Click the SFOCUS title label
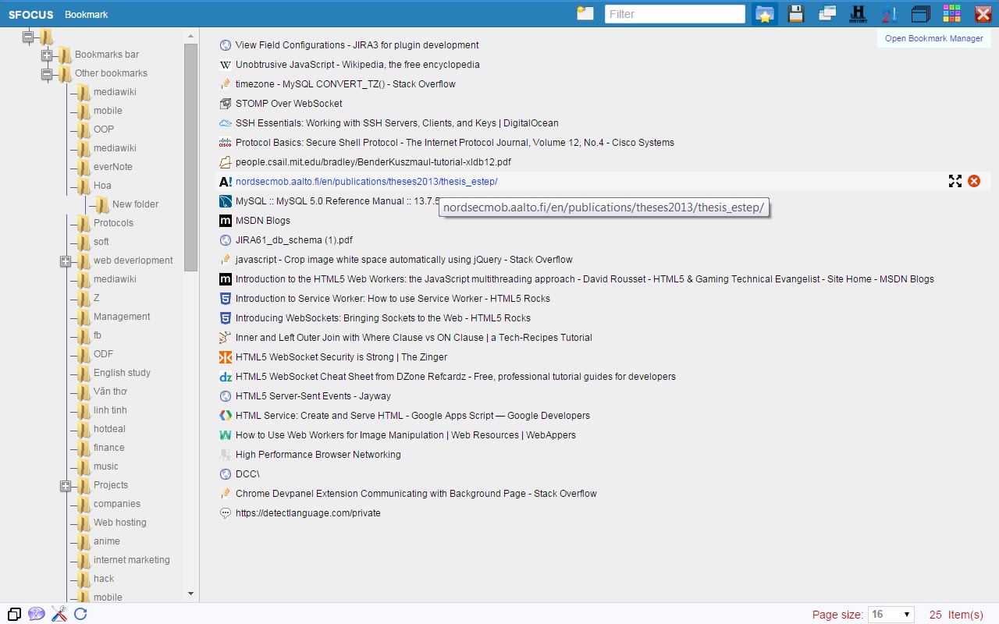Viewport: 999px width, 624px height. coord(32,14)
